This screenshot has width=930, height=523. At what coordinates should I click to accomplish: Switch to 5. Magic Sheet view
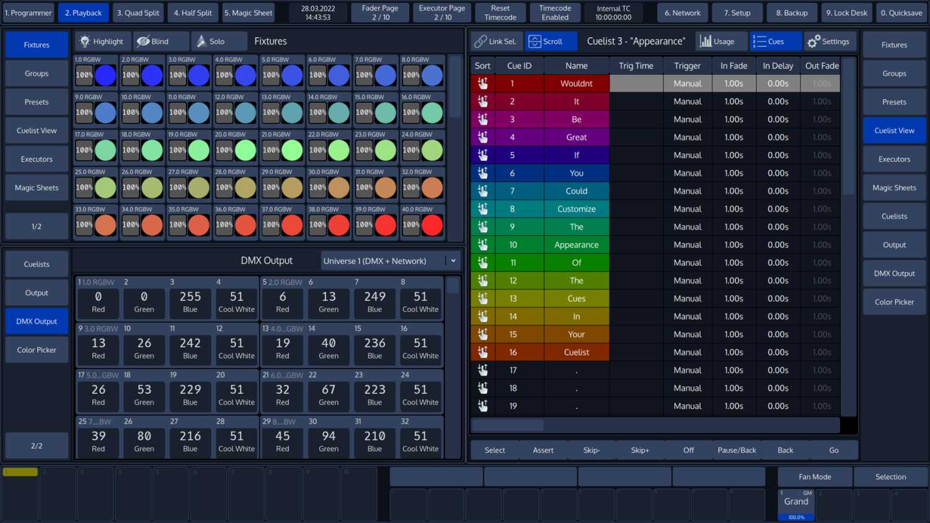coord(248,13)
